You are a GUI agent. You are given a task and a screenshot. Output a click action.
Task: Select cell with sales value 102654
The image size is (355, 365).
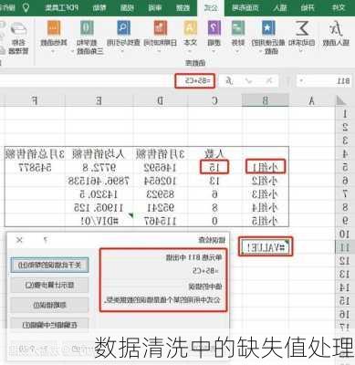click(161, 181)
